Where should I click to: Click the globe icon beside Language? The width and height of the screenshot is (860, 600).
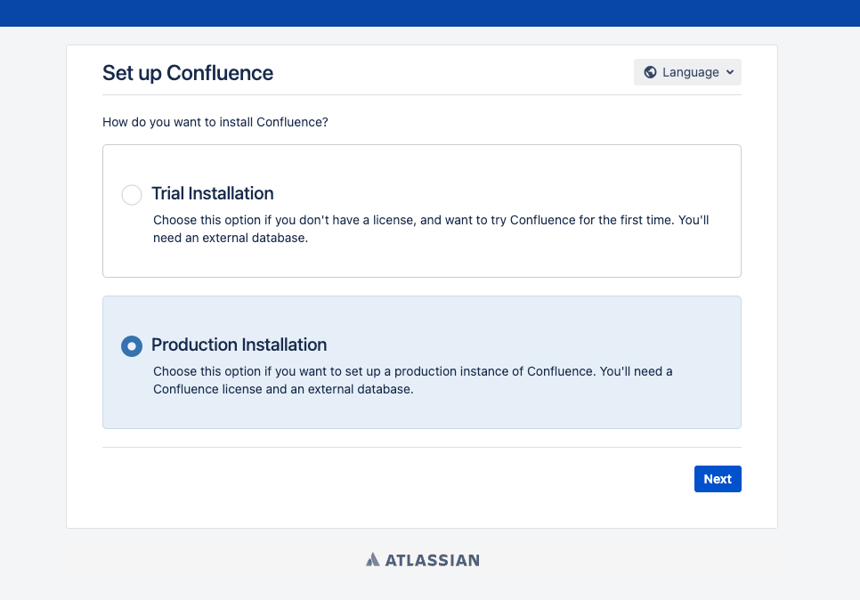click(x=650, y=72)
